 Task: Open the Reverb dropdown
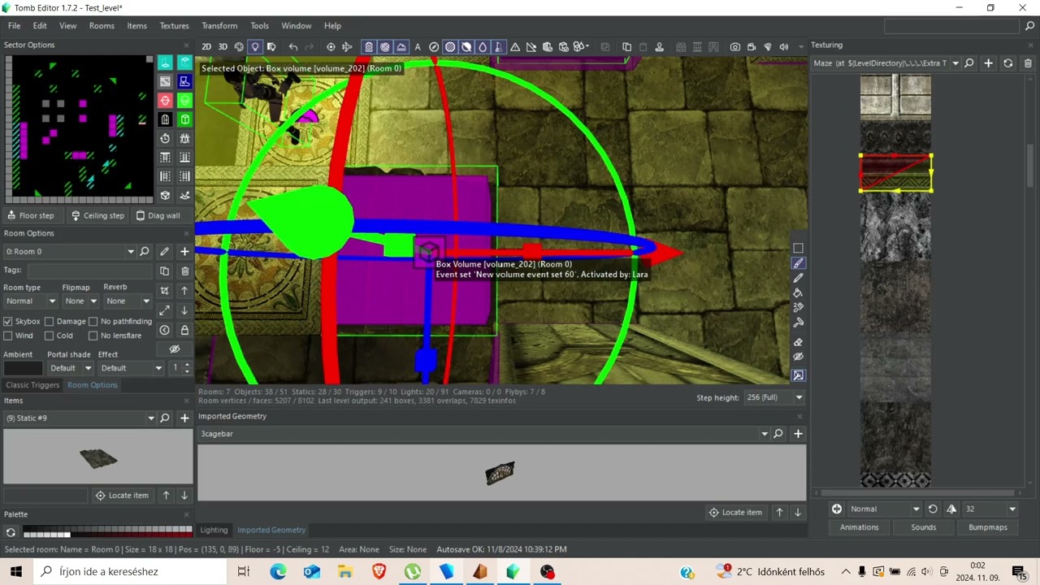tap(128, 301)
